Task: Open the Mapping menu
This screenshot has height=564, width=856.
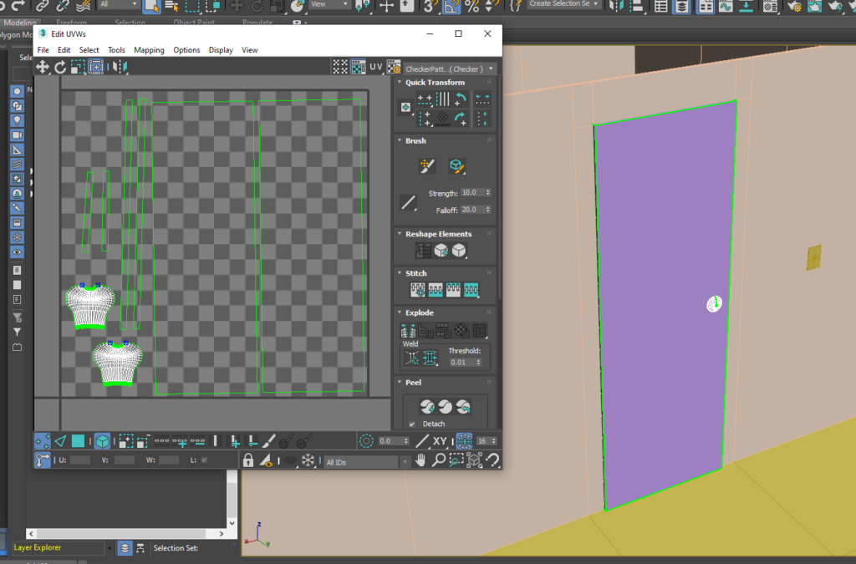Action: coord(149,50)
